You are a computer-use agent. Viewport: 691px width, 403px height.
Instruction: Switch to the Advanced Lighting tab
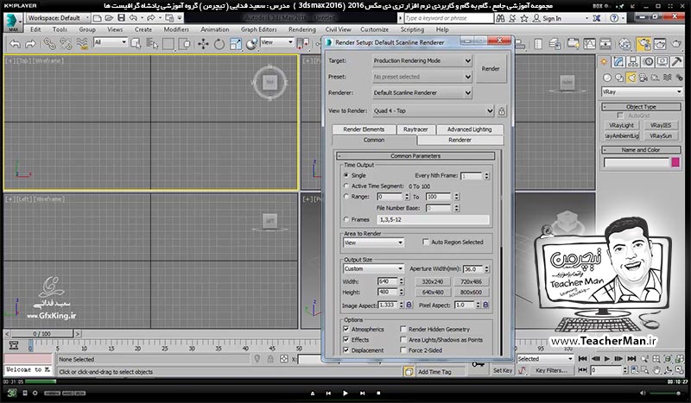coord(469,129)
